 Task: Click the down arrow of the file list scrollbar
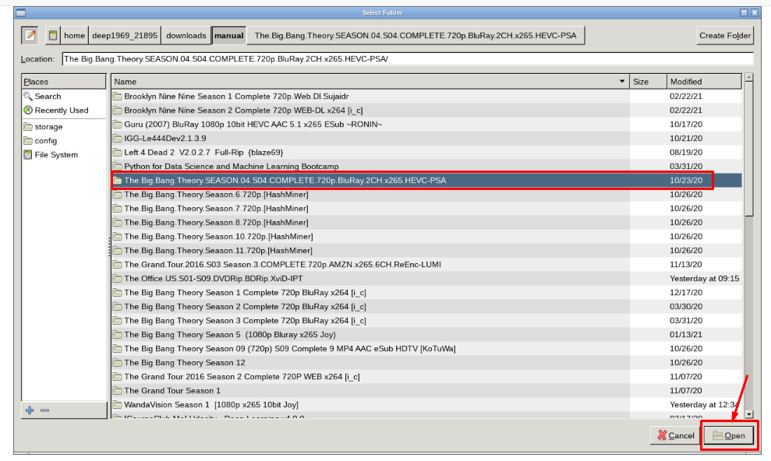pyautogui.click(x=749, y=415)
